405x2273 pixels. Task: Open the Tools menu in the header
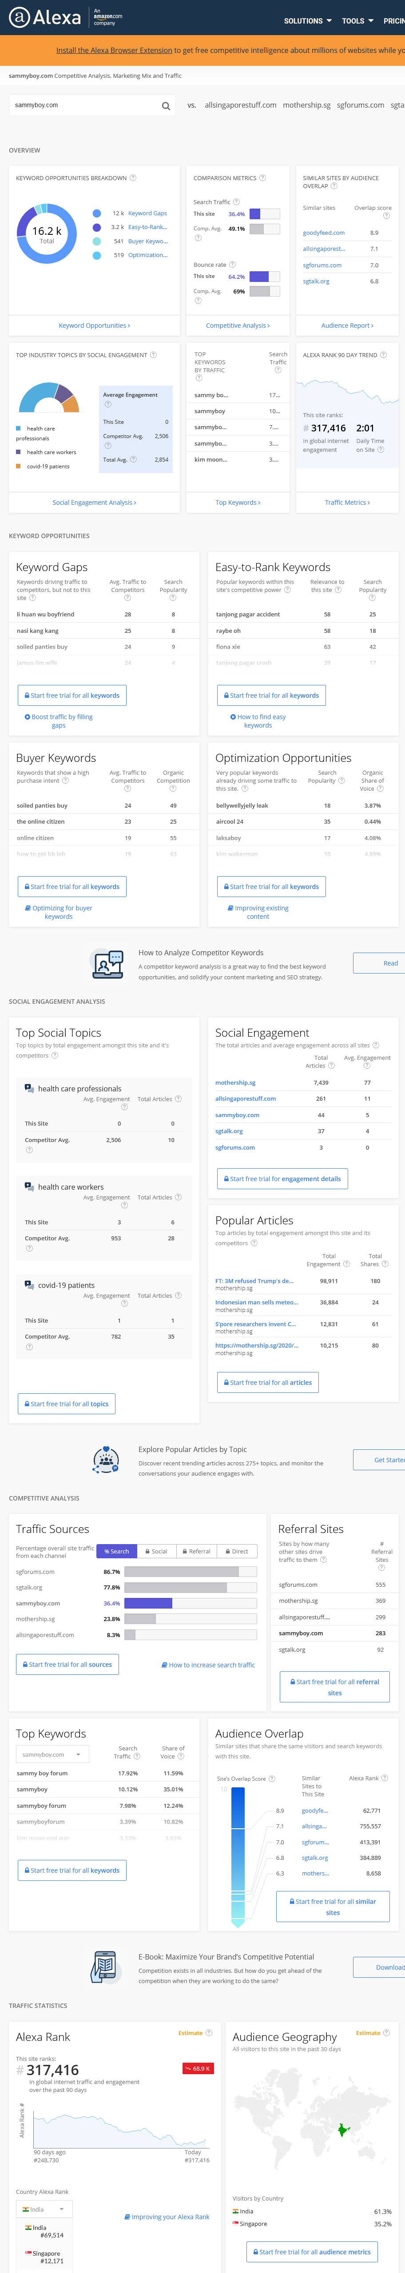[x=357, y=20]
